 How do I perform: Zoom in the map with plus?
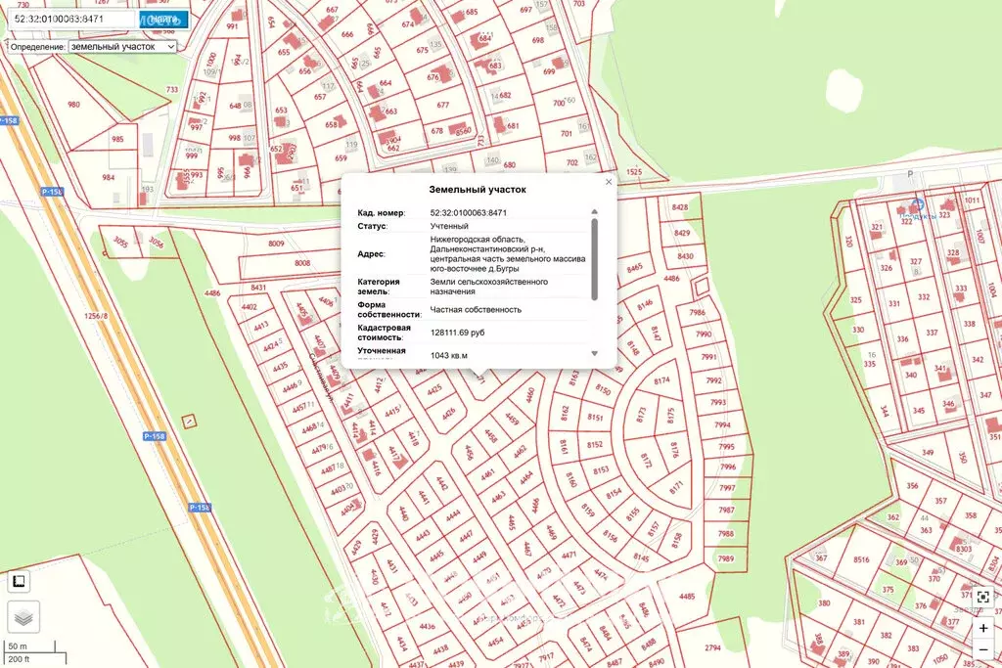coord(982,628)
